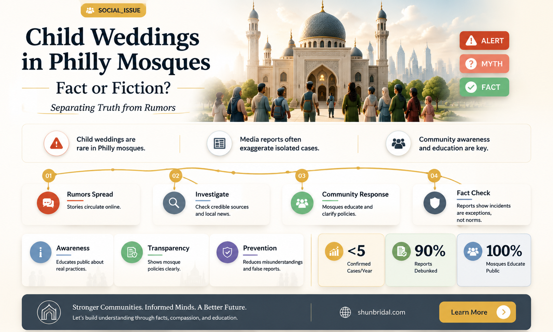This screenshot has width=553, height=332.
Task: Click the Fact Check shield icon
Action: click(x=435, y=203)
